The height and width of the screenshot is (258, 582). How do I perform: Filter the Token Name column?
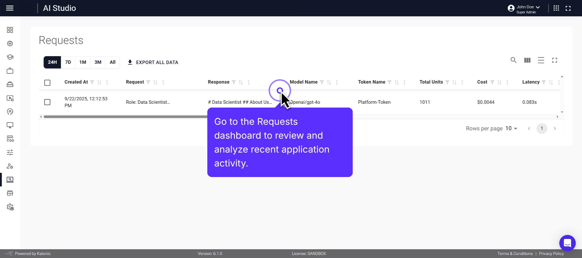[390, 82]
